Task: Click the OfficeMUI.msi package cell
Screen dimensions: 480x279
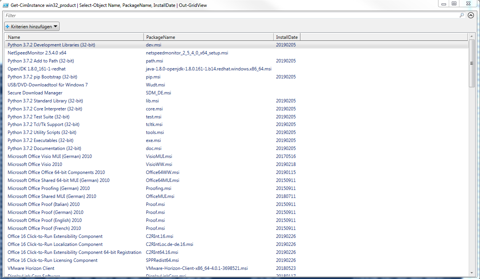Action: click(x=160, y=196)
